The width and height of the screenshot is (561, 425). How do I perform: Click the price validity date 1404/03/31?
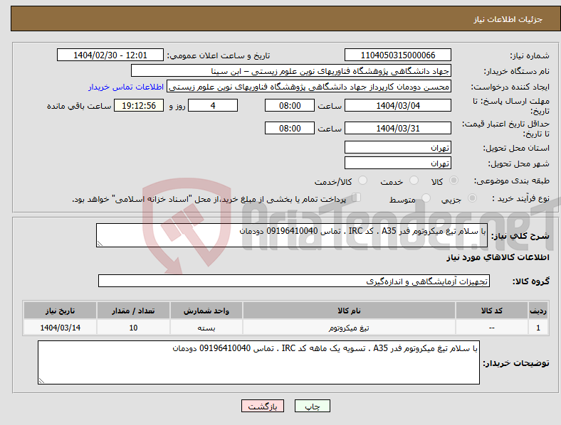398,128
